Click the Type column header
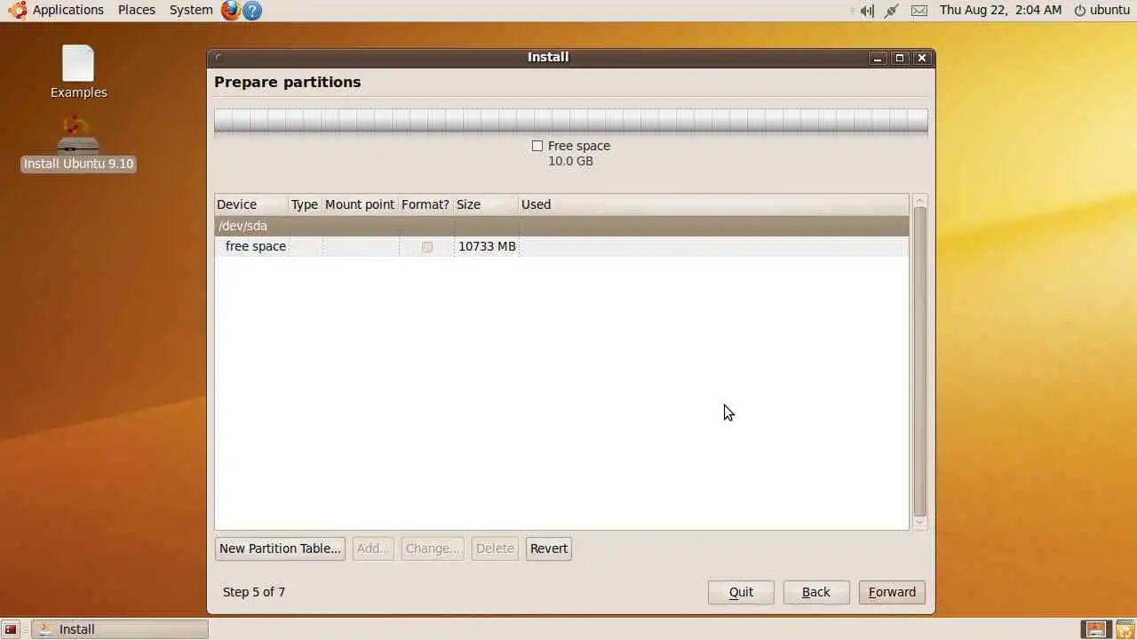The image size is (1137, 640). pyautogui.click(x=305, y=204)
